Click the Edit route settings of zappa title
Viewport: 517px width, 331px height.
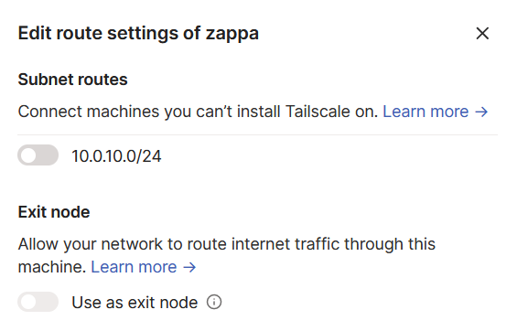pos(138,34)
